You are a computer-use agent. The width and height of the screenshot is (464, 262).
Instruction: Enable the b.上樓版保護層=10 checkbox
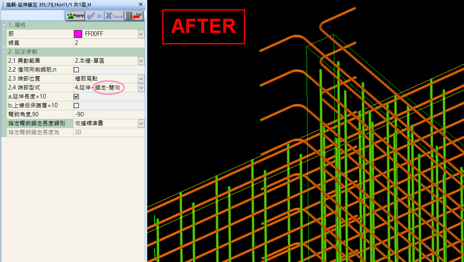tap(76, 105)
